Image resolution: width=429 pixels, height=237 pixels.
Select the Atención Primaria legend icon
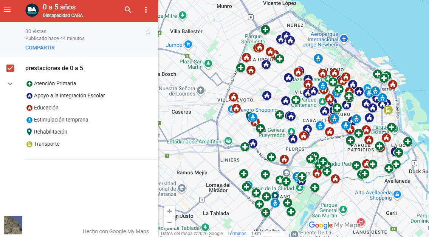point(29,83)
